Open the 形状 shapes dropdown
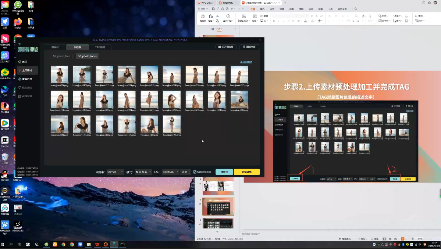Screen dimensions: 441x249 pos(384,16)
